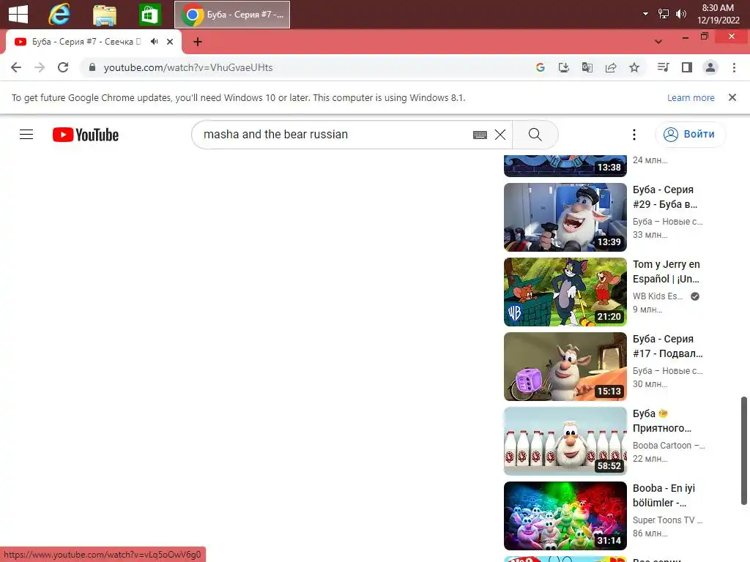Click the page vertical scrollbar thumb
The width and height of the screenshot is (750, 562).
tap(744, 450)
